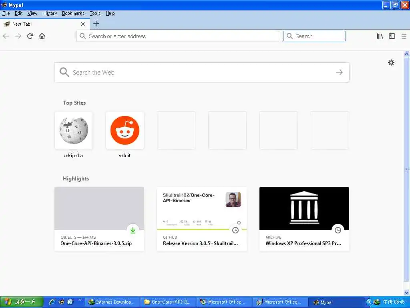Click the scrollbar up arrow
This screenshot has height=308, width=410.
click(407, 54)
